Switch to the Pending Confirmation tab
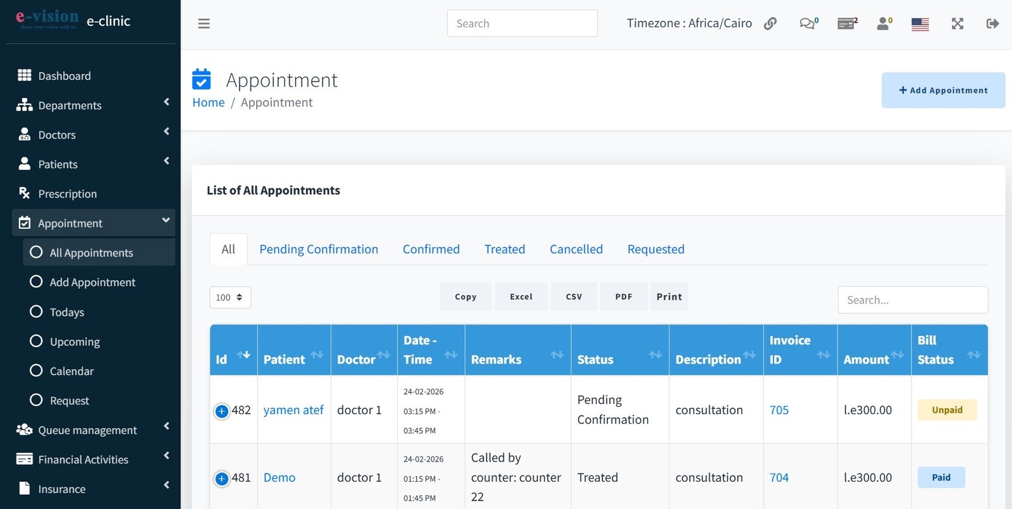The width and height of the screenshot is (1012, 509). pyautogui.click(x=318, y=249)
